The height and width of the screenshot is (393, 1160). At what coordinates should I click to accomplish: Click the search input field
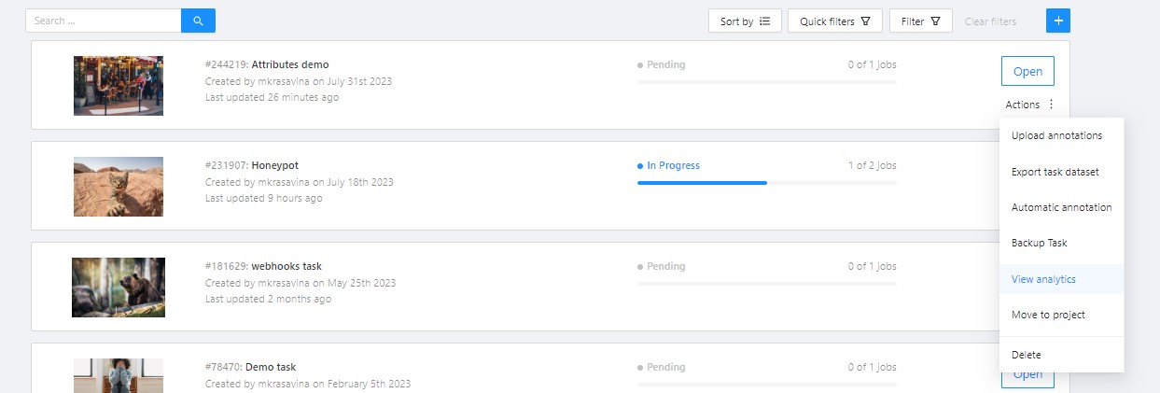point(104,21)
